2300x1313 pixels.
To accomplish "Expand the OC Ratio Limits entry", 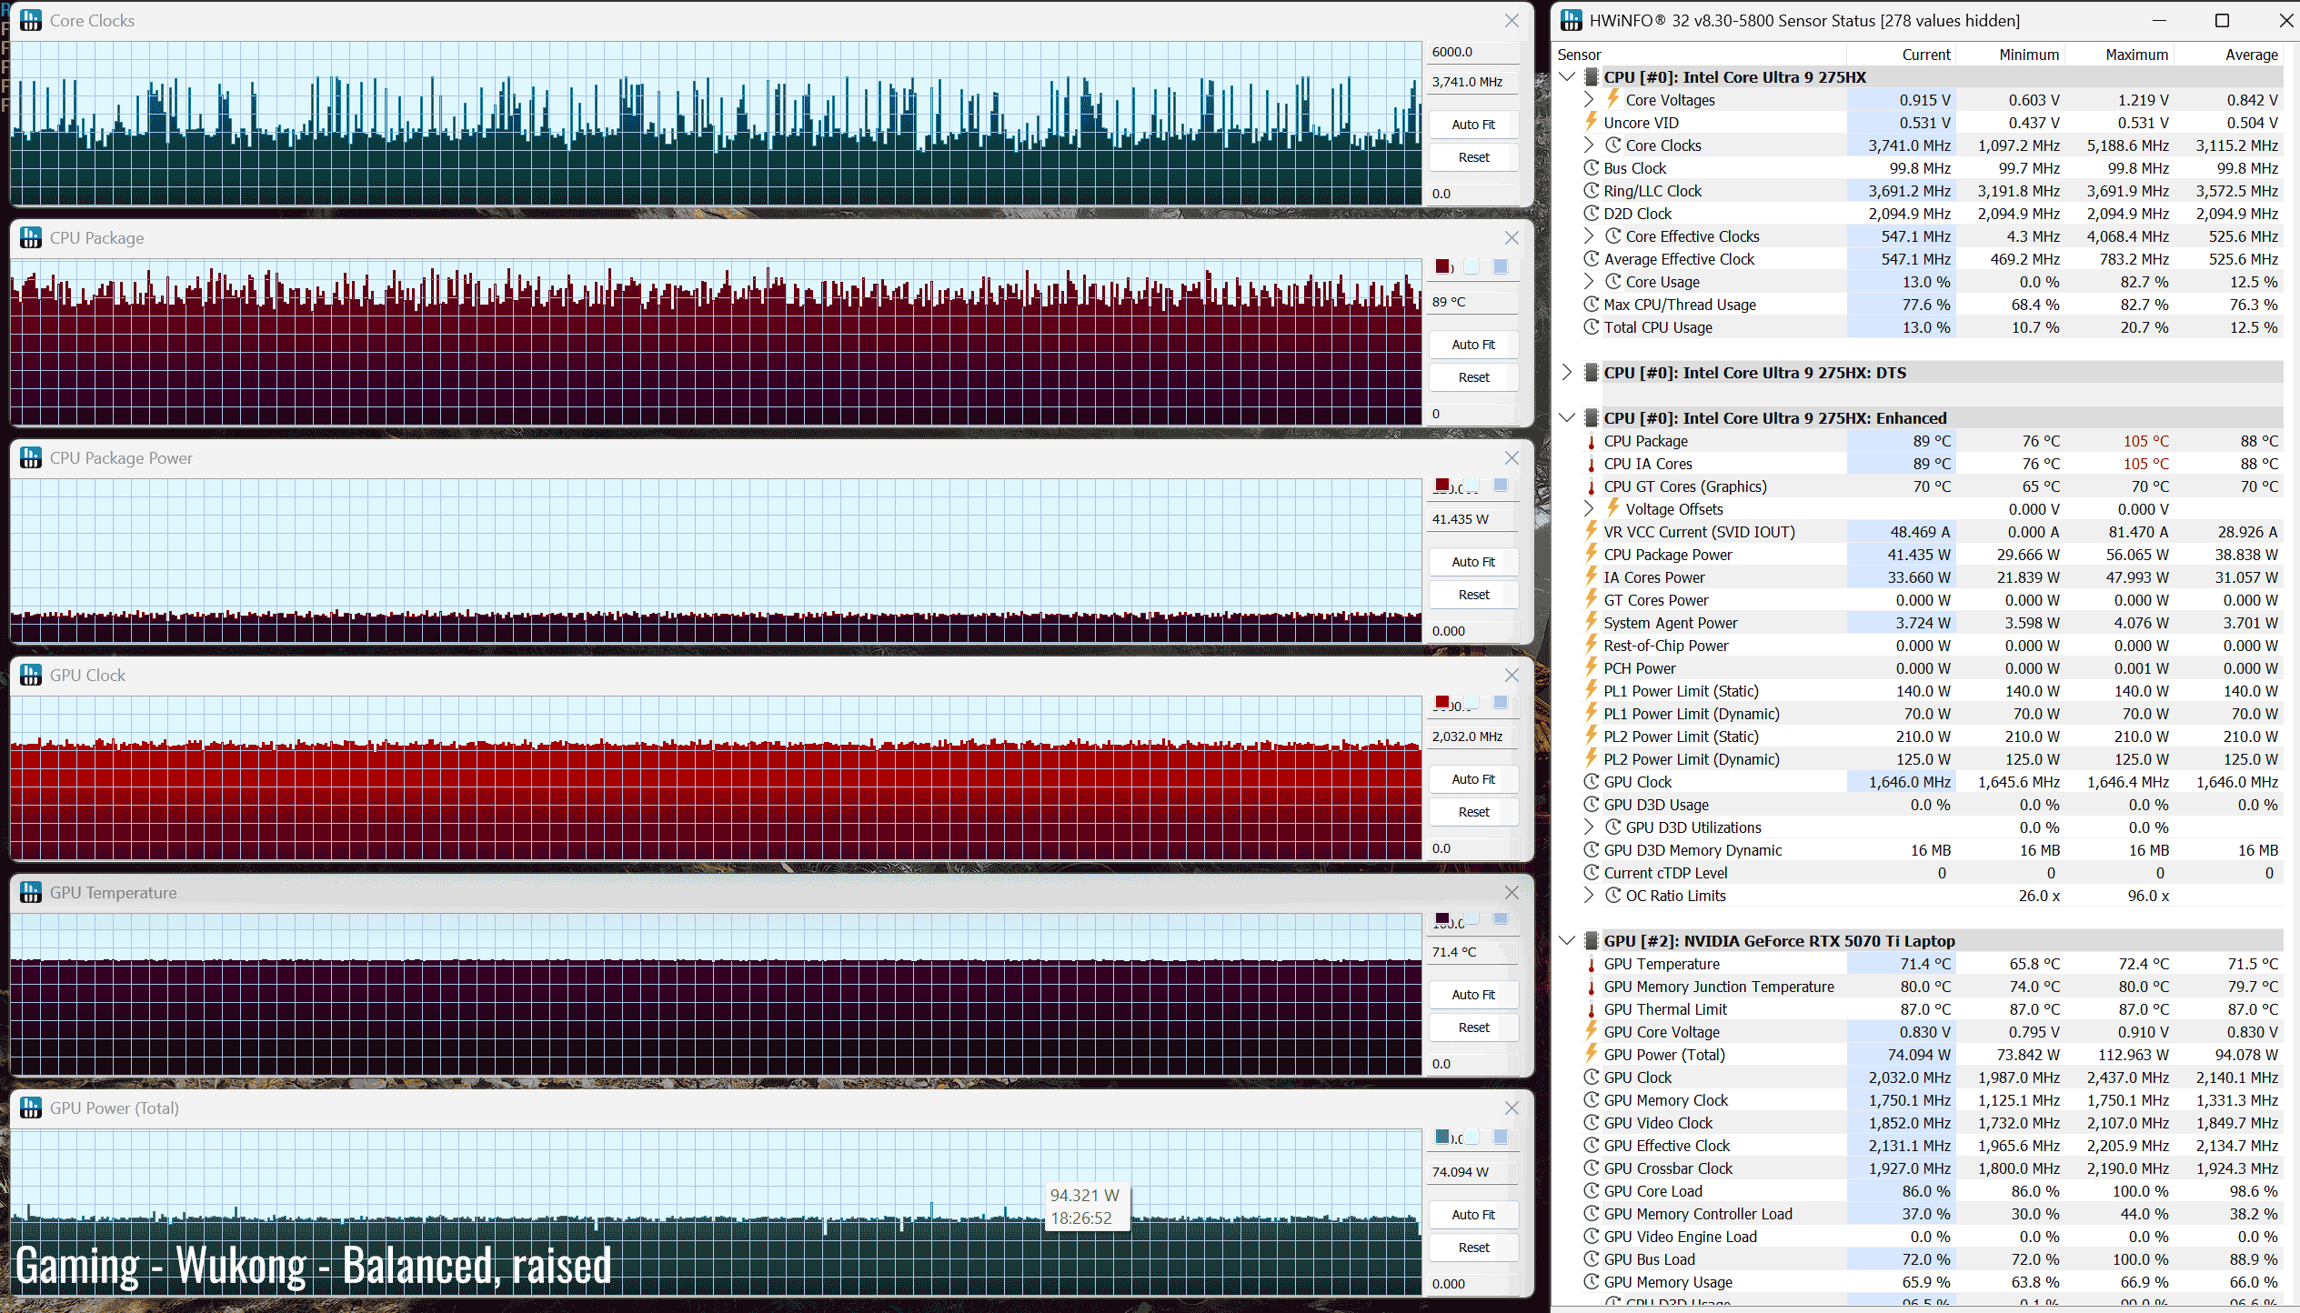I will coord(1589,896).
